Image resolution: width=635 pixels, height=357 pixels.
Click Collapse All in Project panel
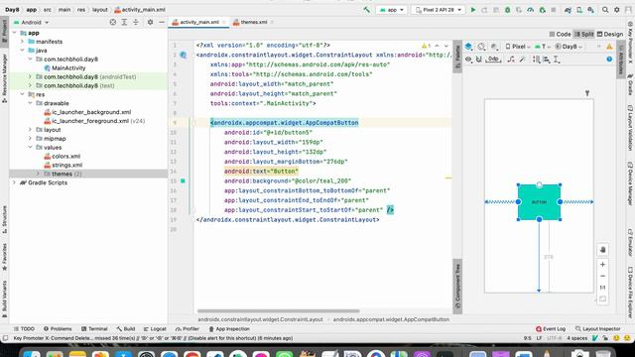[x=136, y=22]
